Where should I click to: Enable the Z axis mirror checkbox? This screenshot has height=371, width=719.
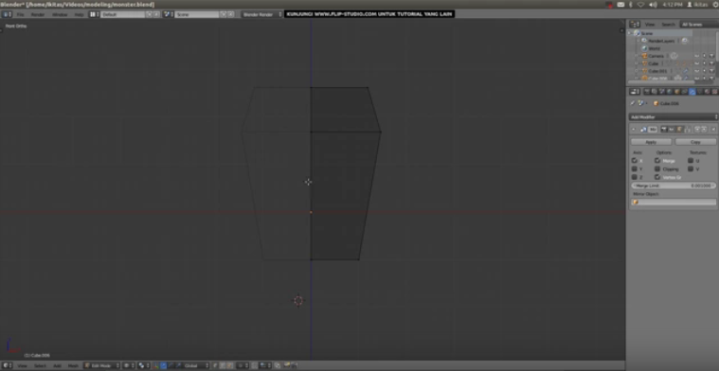point(634,177)
